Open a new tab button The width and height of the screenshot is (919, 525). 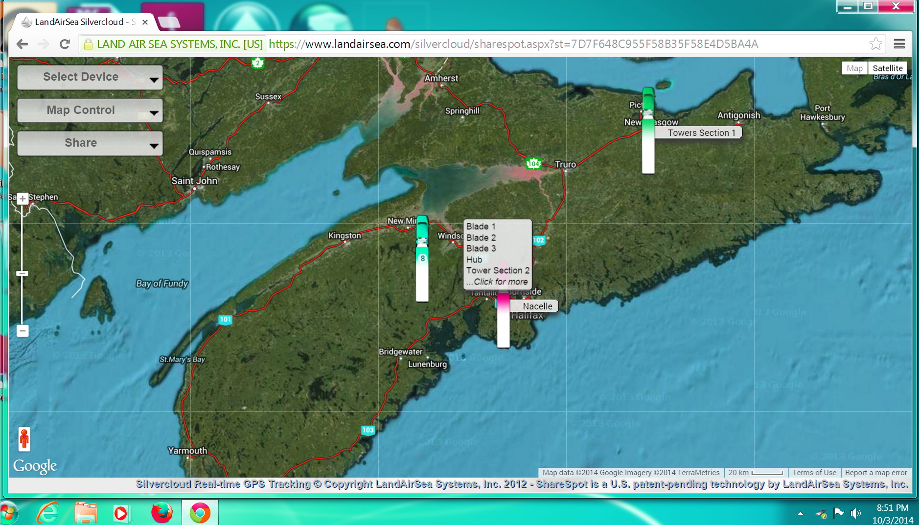(169, 22)
